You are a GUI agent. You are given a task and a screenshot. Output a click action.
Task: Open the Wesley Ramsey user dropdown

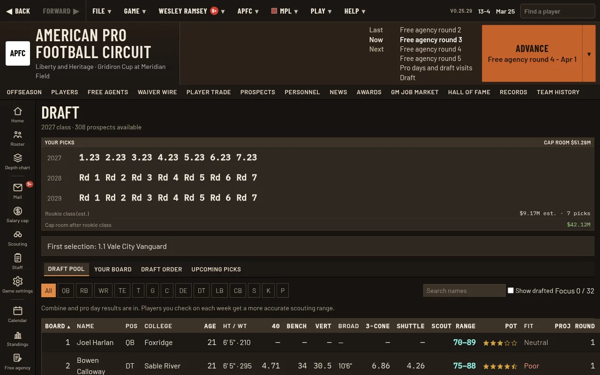pyautogui.click(x=192, y=11)
